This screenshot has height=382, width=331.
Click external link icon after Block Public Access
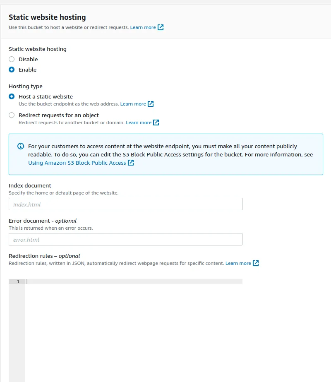pyautogui.click(x=131, y=163)
